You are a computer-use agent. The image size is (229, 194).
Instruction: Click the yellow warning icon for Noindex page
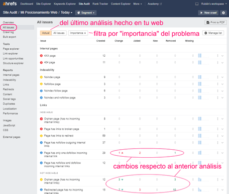point(41,77)
